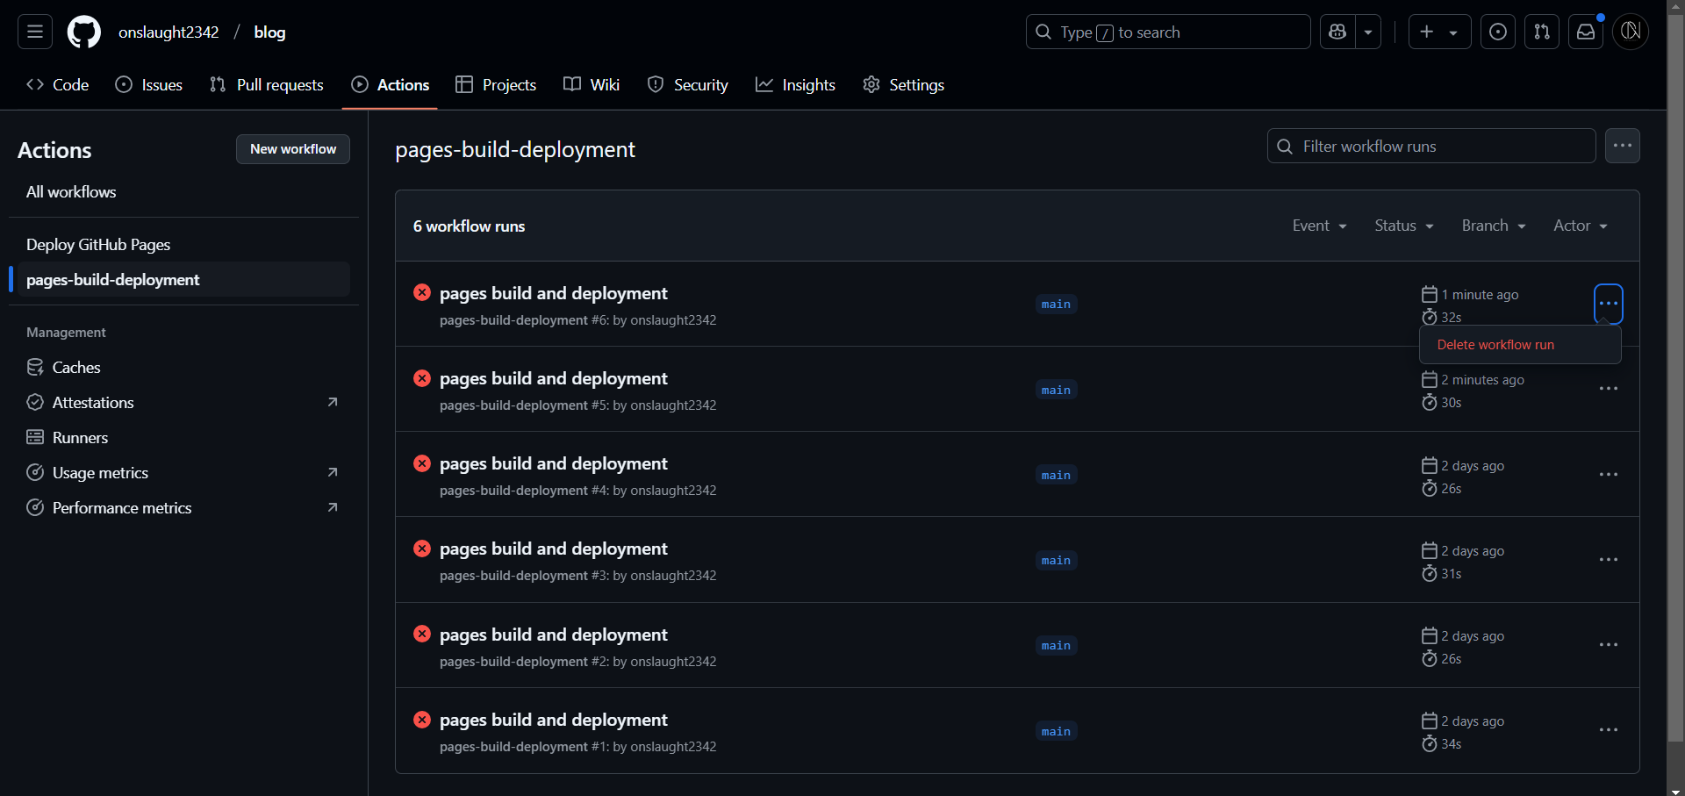The image size is (1685, 796).
Task: Open the onslaught2342 owner link
Action: (168, 32)
